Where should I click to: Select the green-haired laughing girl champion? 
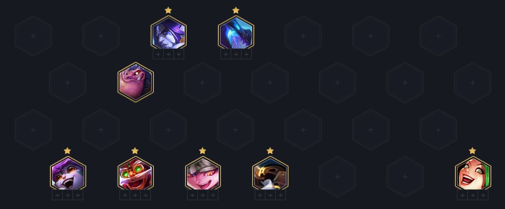click(473, 174)
